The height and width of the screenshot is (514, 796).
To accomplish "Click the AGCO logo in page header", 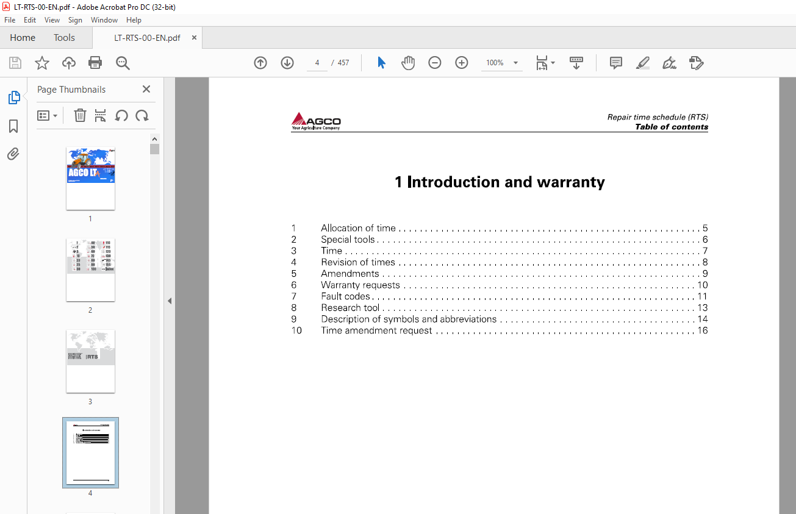I will pyautogui.click(x=316, y=121).
